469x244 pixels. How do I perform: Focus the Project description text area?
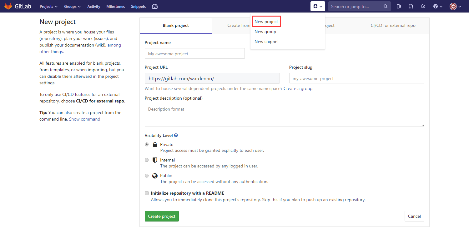(285, 115)
